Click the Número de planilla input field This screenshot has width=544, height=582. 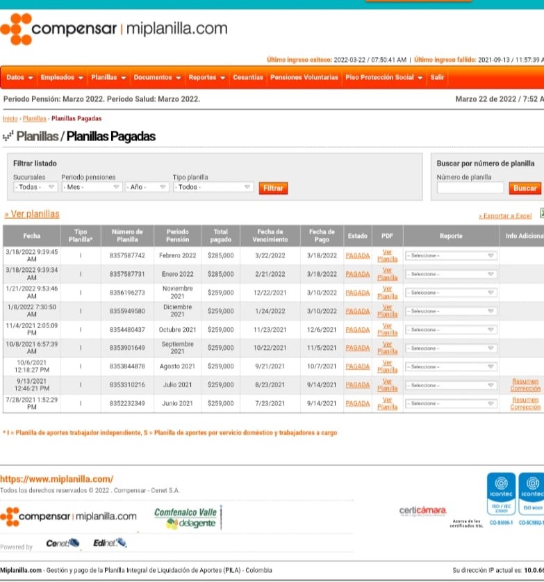470,188
